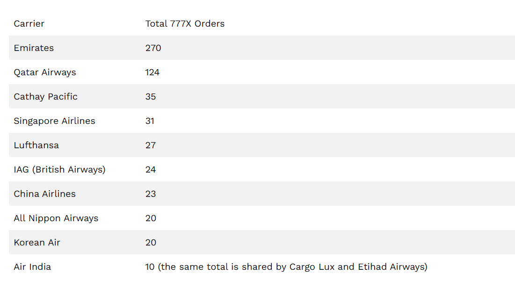Image resolution: width=515 pixels, height=296 pixels.
Task: Click the Total 777X Orders header
Action: click(x=185, y=24)
